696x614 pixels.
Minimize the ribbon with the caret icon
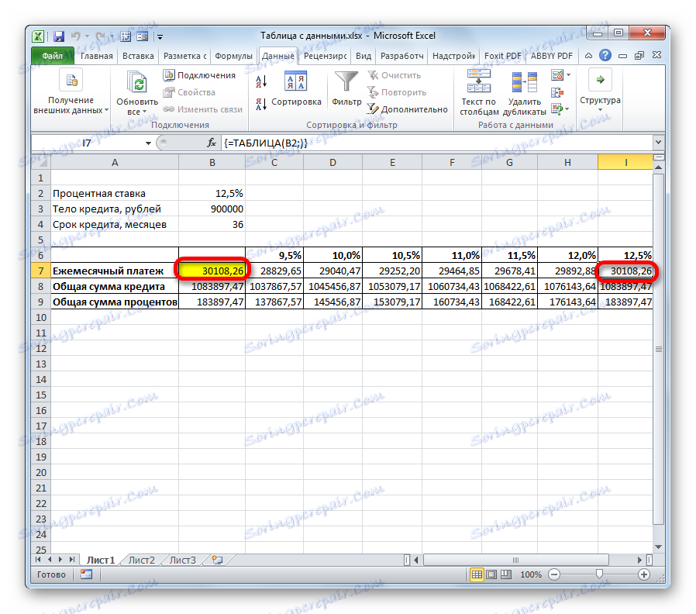[x=588, y=56]
